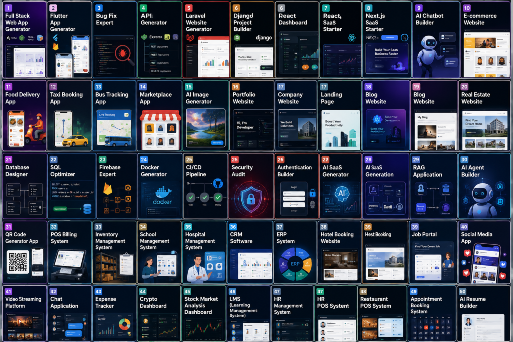
Task: Select the Job Portal card
Action: [433, 252]
